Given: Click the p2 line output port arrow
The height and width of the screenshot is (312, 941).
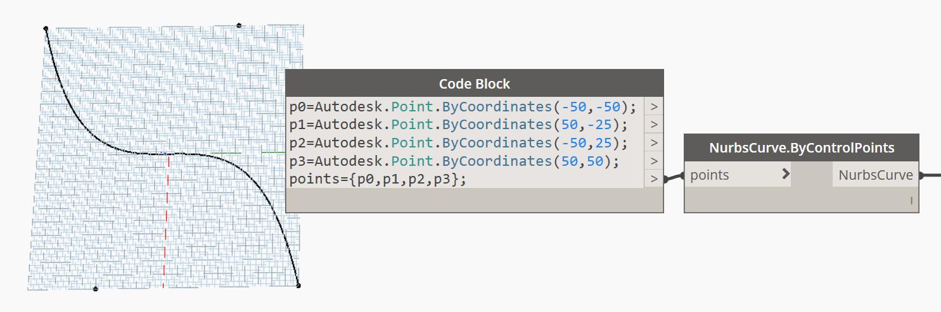Looking at the screenshot, I should tap(653, 143).
